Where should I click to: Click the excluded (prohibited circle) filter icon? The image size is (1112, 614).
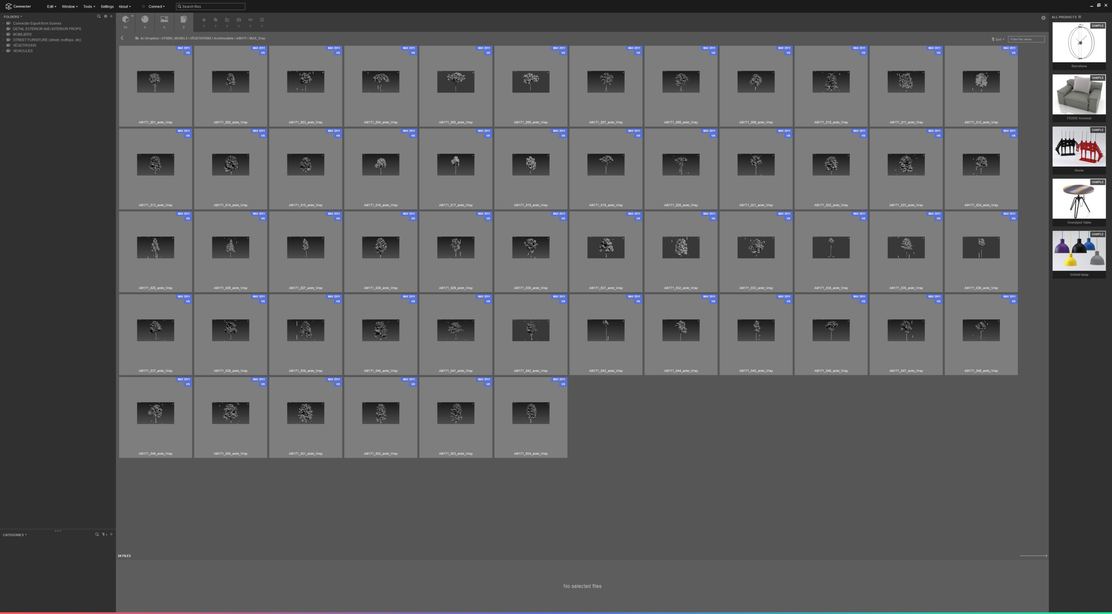click(262, 20)
